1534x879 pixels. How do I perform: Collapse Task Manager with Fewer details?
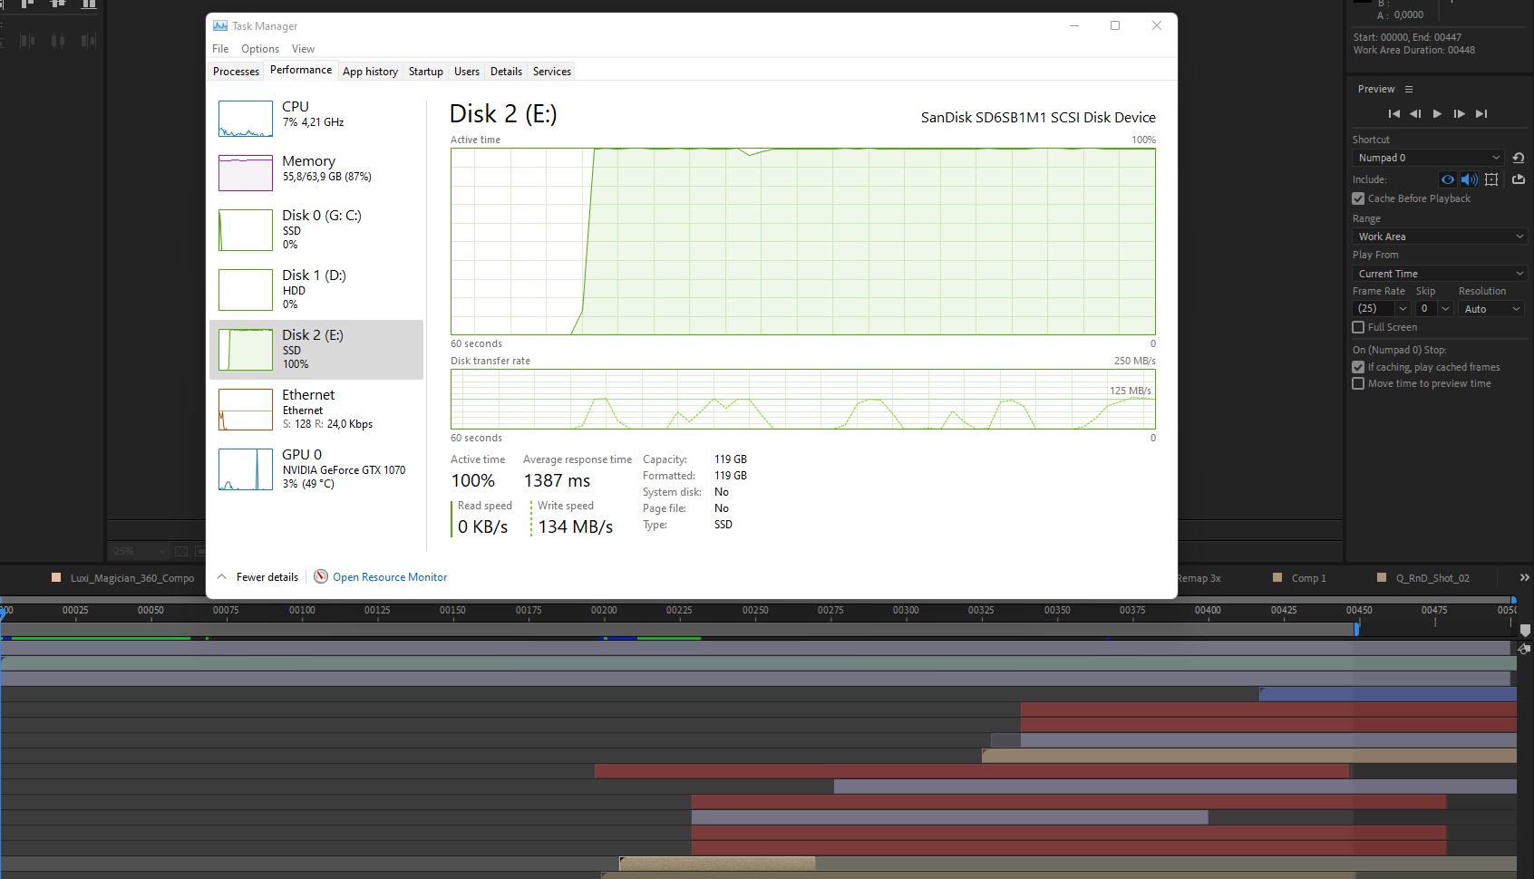258,577
